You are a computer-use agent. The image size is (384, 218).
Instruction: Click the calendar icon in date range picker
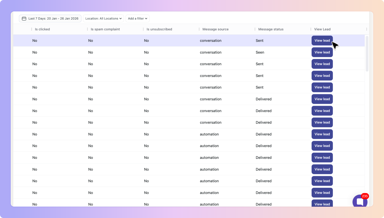click(x=24, y=19)
